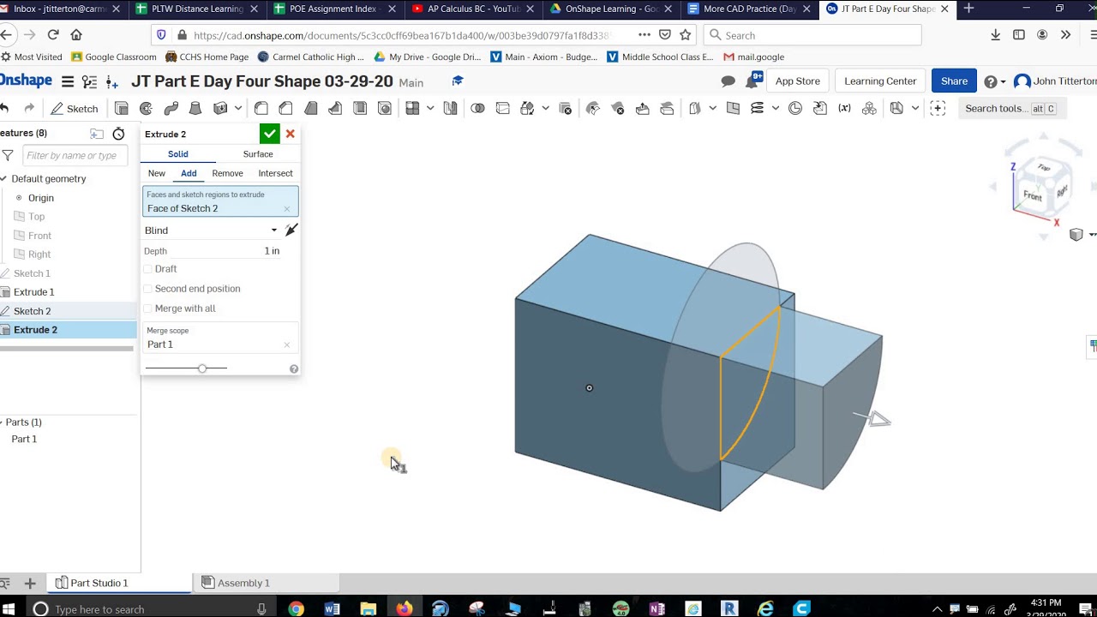Image resolution: width=1097 pixels, height=617 pixels.
Task: Pick the Fillet tool
Action: (261, 109)
